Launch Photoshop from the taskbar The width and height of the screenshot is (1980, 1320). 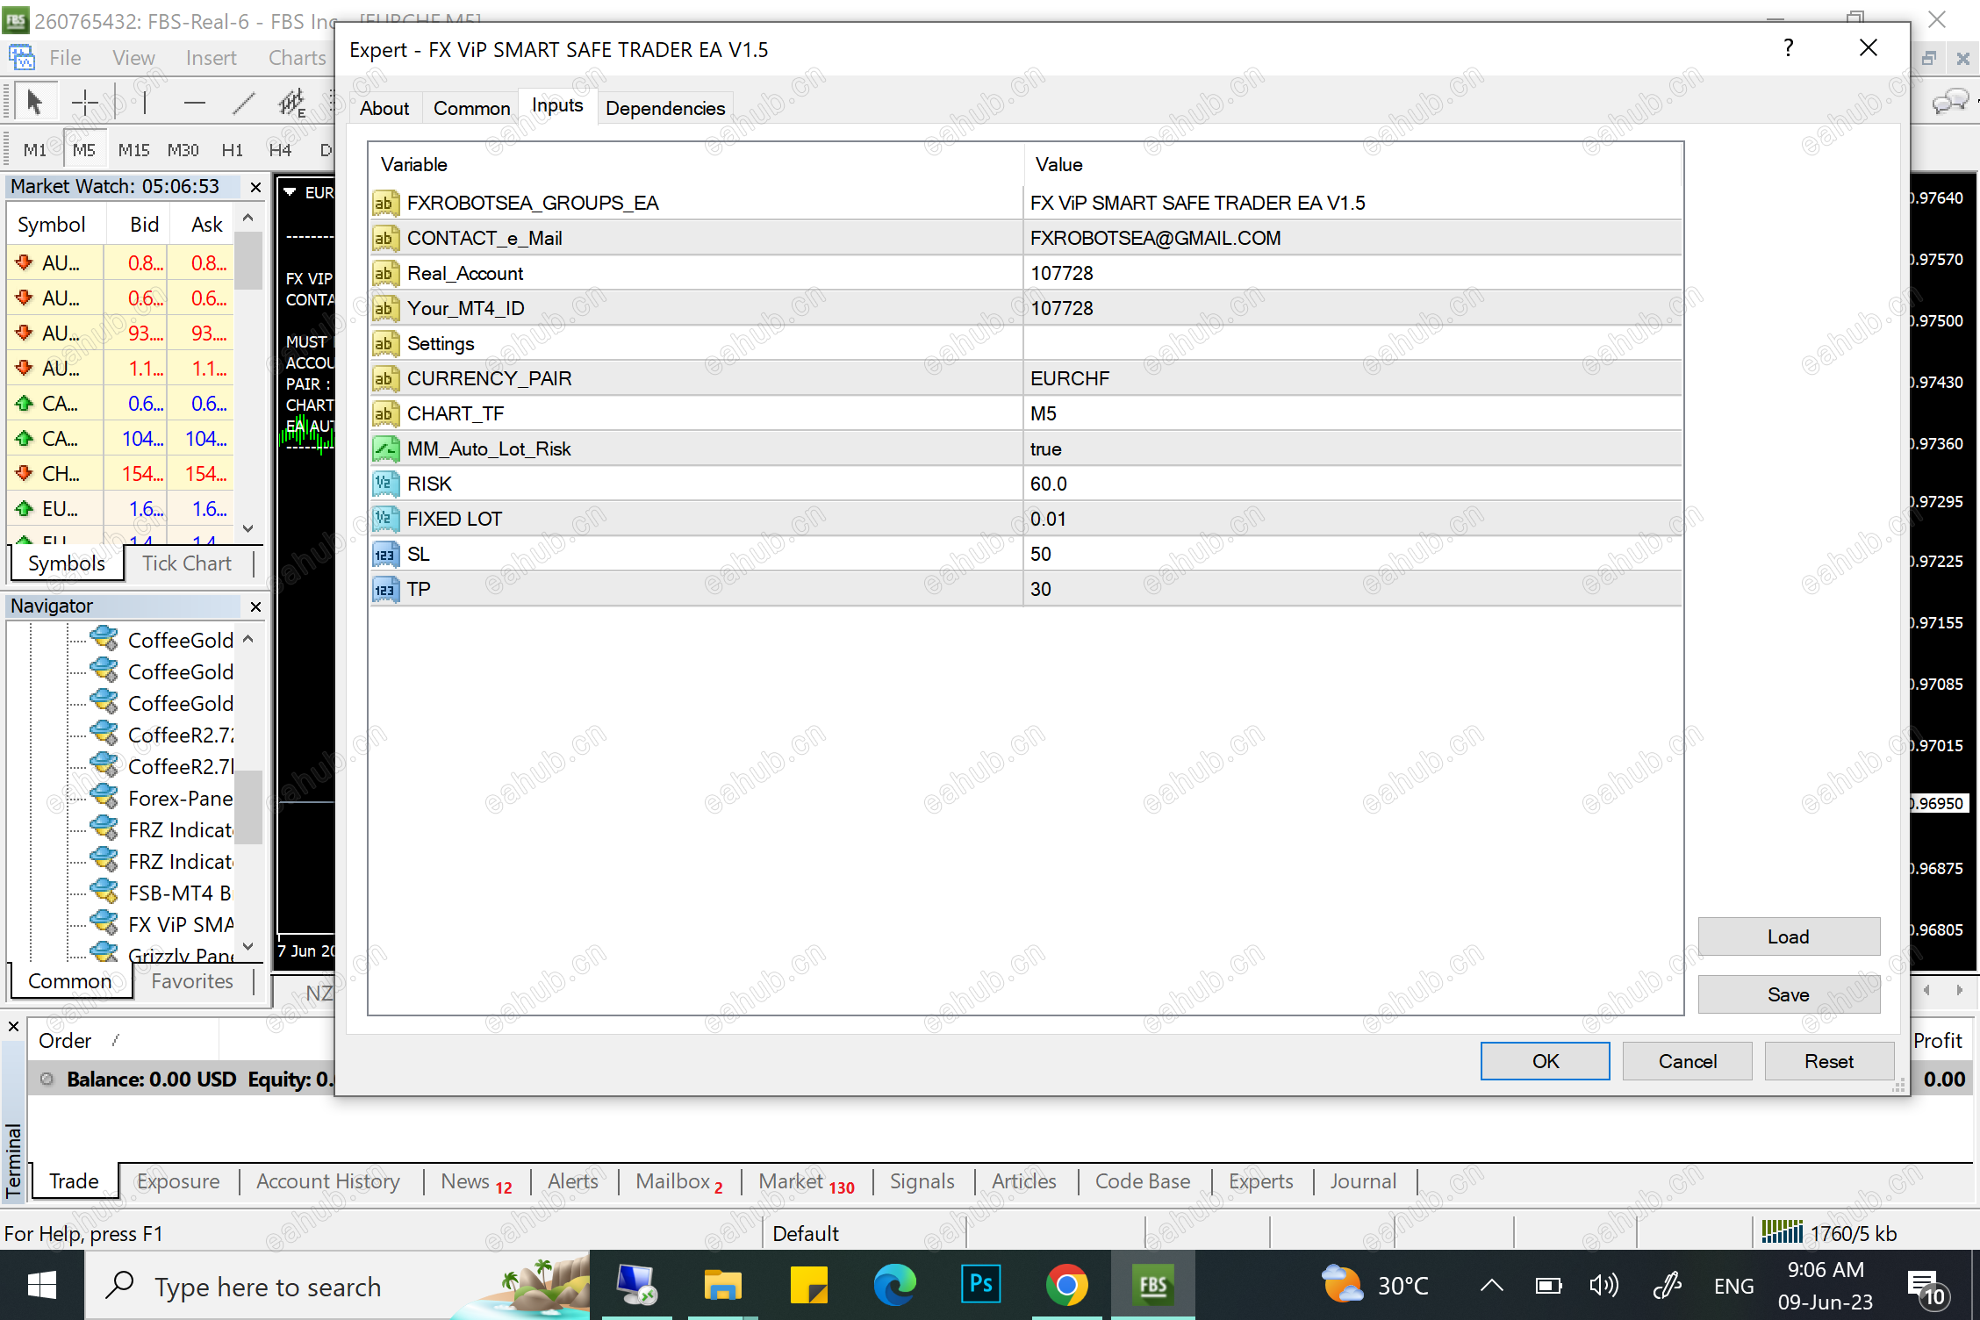(980, 1286)
